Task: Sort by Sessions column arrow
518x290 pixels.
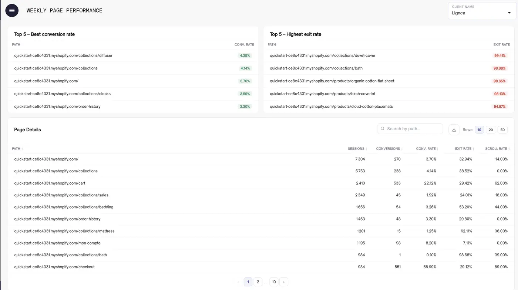Action: [366, 149]
